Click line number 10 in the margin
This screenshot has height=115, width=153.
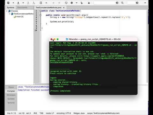[36, 30]
